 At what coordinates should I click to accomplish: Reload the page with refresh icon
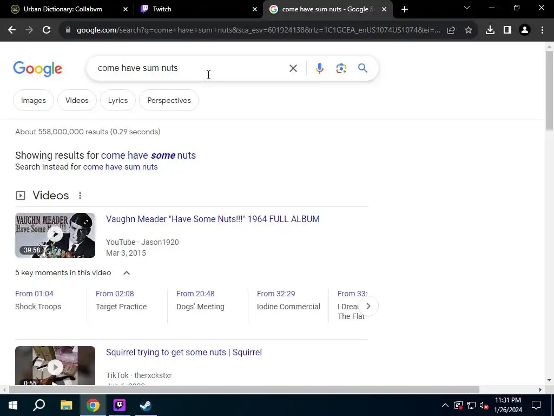click(47, 30)
